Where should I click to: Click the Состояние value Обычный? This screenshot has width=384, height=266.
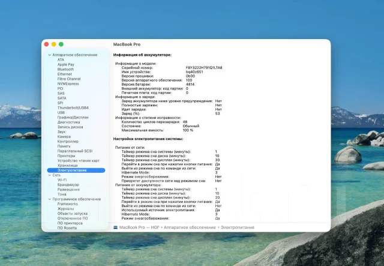point(191,126)
